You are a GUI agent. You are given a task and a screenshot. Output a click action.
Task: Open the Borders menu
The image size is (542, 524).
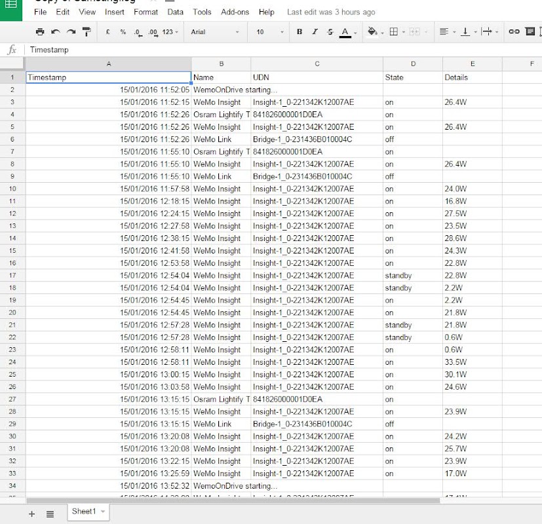(393, 32)
